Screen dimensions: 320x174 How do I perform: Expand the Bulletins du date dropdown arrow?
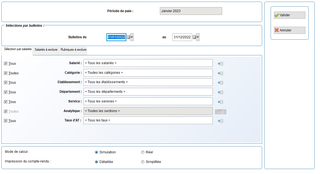(x=132, y=37)
